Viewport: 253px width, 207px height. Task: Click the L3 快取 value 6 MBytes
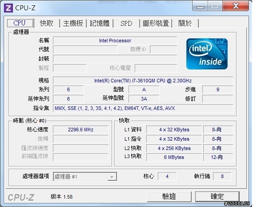[174, 157]
